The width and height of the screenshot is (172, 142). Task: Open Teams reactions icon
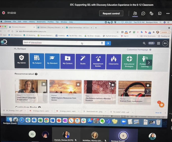click(151, 14)
